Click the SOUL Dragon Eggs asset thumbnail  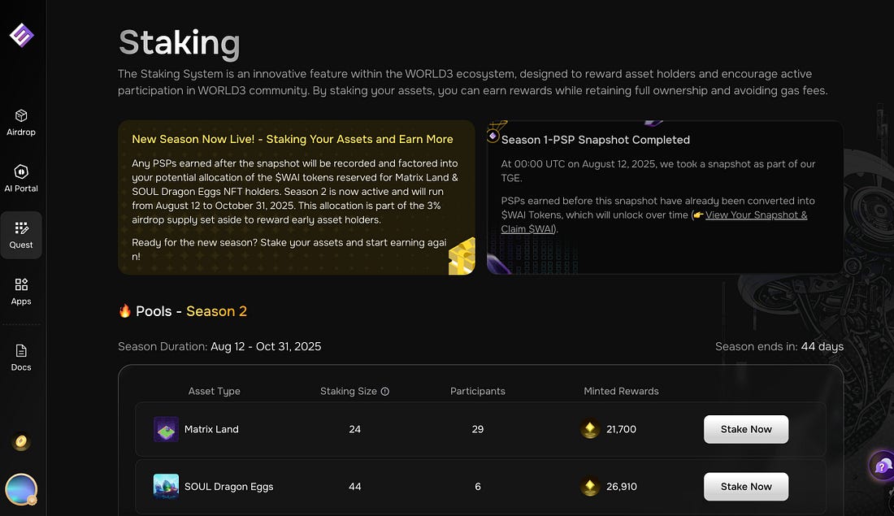(166, 487)
